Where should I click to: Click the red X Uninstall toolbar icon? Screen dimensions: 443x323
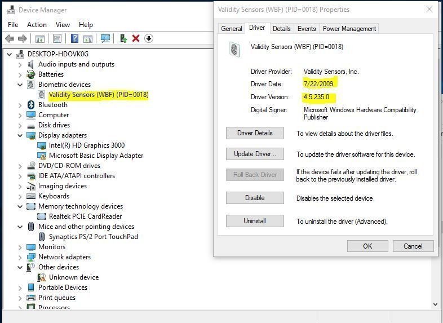136,38
